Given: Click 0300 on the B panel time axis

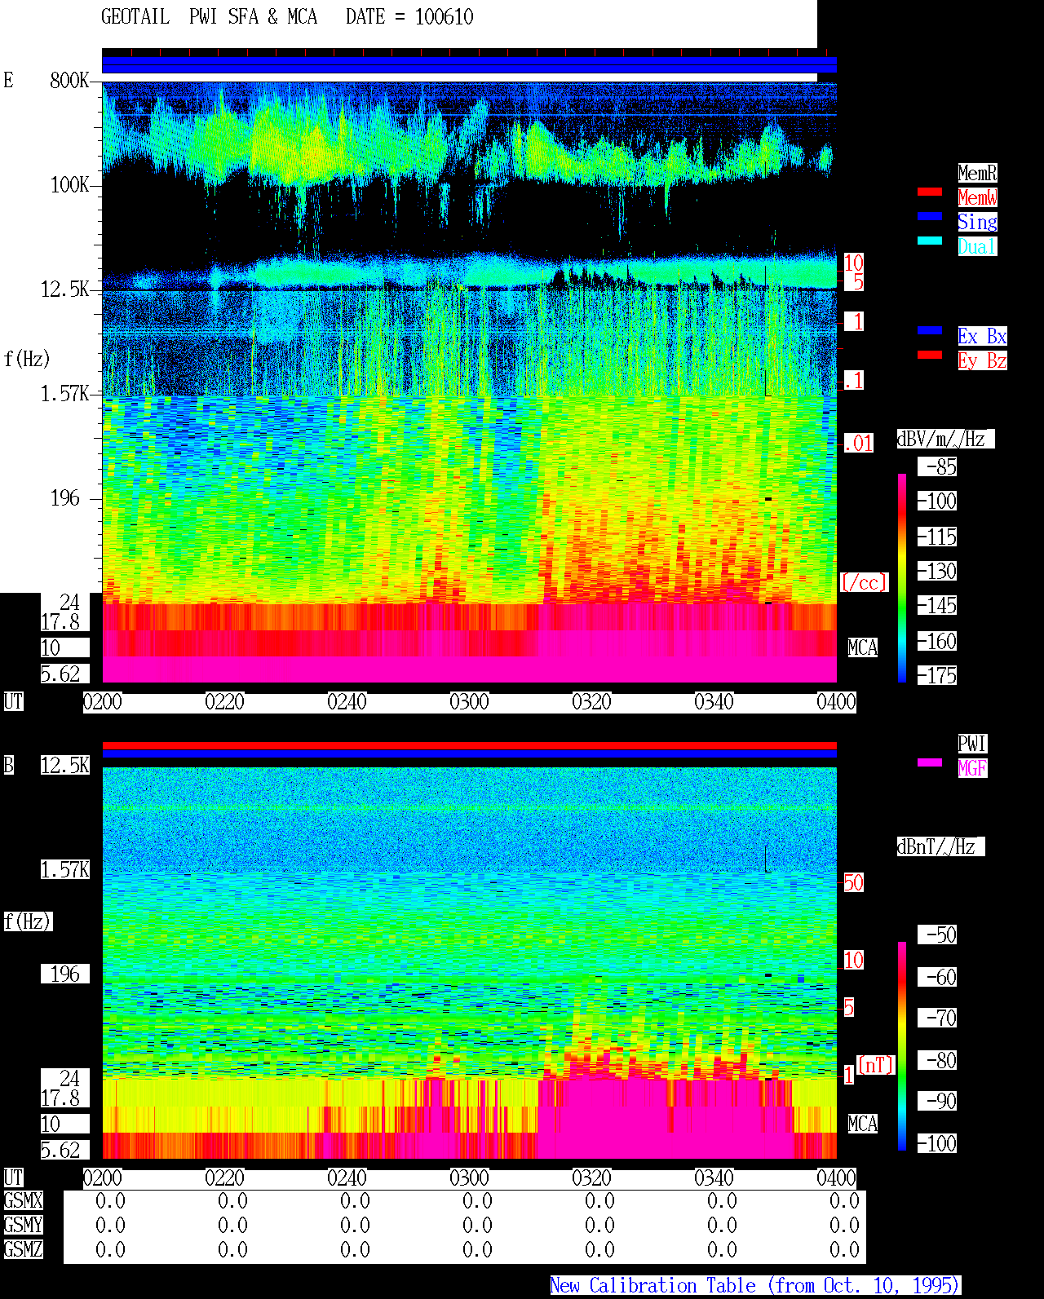Looking at the screenshot, I should 470,1178.
